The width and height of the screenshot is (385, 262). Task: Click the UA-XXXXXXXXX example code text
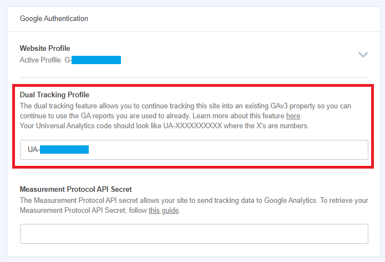tap(192, 125)
